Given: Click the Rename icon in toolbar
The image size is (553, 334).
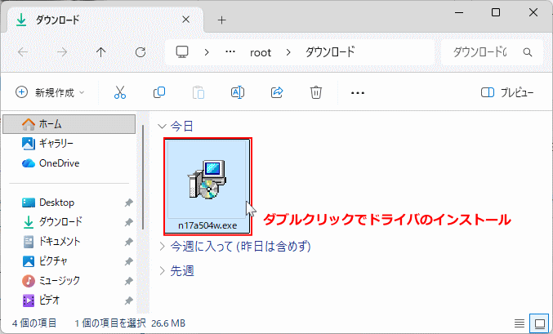Looking at the screenshot, I should point(238,92).
